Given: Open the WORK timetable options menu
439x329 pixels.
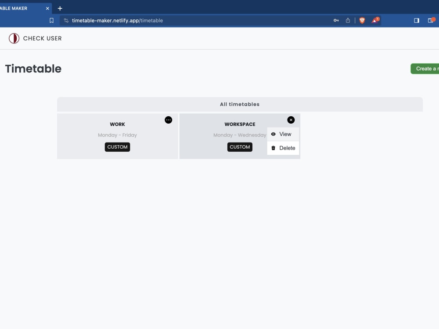Looking at the screenshot, I should click(x=168, y=120).
